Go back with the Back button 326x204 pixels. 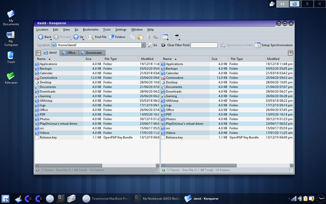(x=45, y=37)
